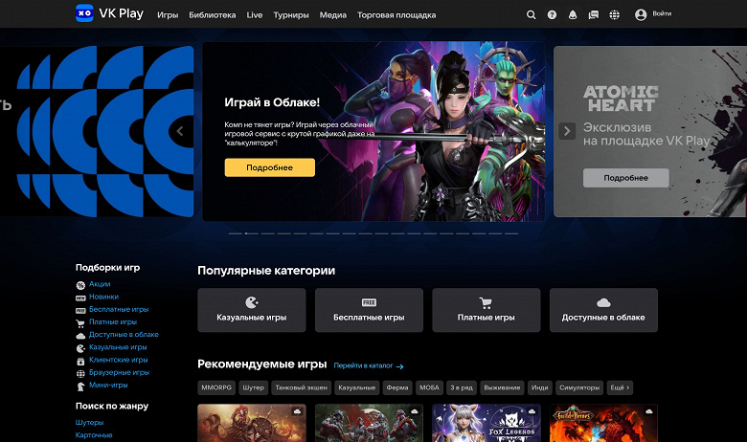Open Карточные genre link
This screenshot has width=747, height=442.
point(94,435)
